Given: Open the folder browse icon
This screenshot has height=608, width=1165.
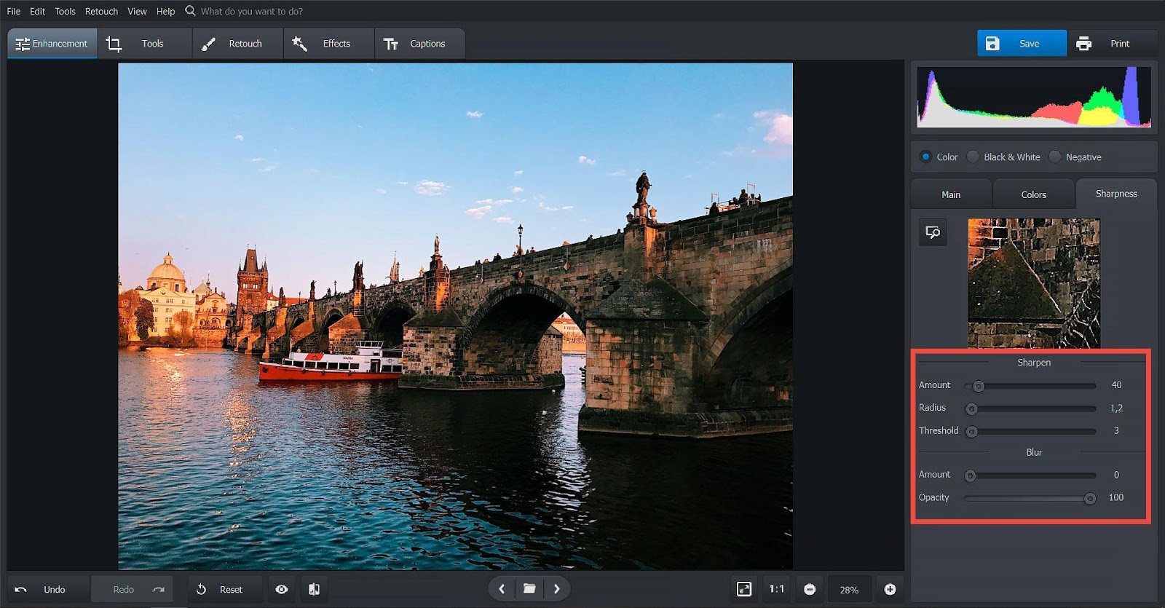Looking at the screenshot, I should coord(529,589).
